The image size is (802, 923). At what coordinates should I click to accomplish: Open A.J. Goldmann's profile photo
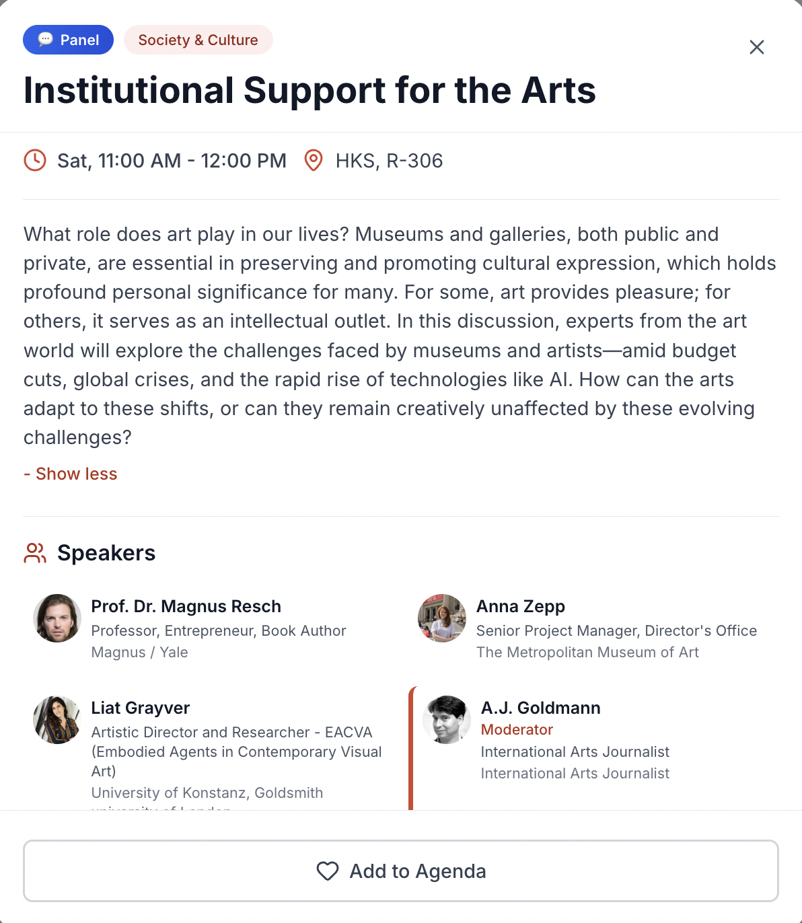[x=447, y=720]
